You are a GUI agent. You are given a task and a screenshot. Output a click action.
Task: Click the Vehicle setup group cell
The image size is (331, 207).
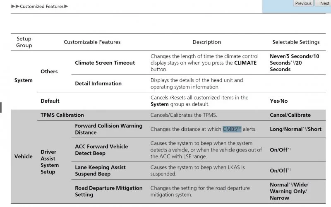24,156
